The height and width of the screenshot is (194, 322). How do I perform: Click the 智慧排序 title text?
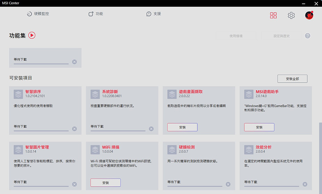pyautogui.click(x=33, y=92)
